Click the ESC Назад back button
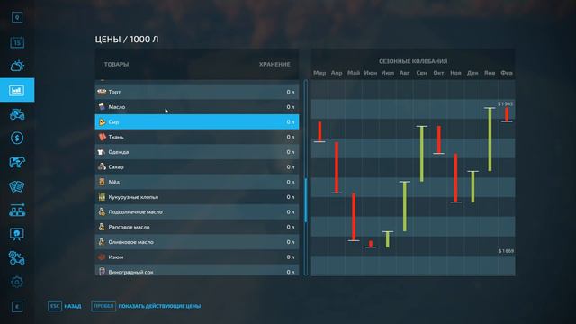576x324 pixels. 65,306
